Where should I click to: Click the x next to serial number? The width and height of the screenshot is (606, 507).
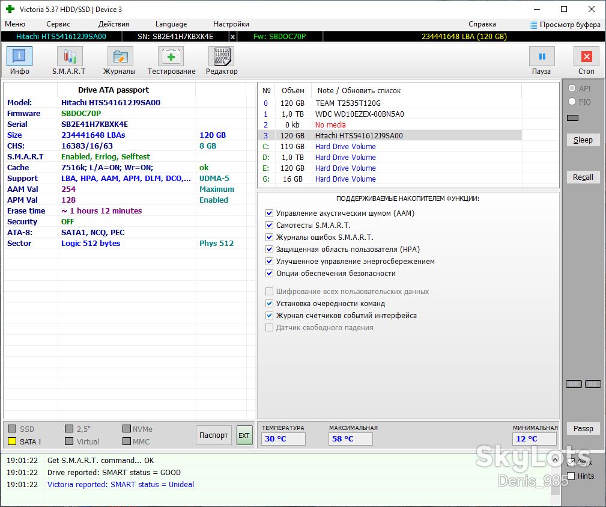tap(232, 37)
